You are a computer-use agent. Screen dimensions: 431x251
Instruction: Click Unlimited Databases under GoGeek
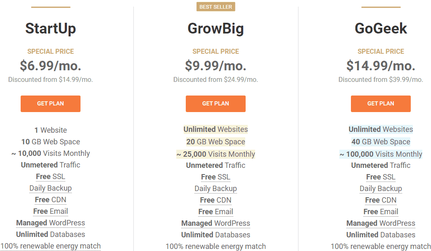(x=381, y=235)
